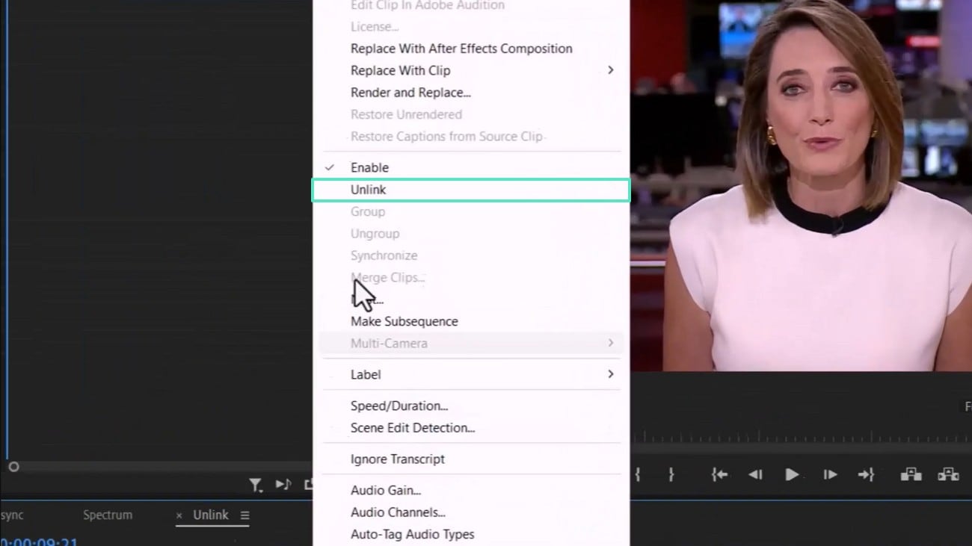972x546 pixels.
Task: Switch to the Spectrum tab
Action: coord(107,515)
